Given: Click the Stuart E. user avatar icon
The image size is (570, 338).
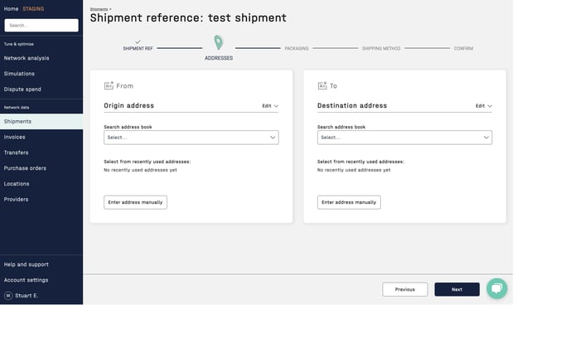Looking at the screenshot, I should pyautogui.click(x=8, y=296).
